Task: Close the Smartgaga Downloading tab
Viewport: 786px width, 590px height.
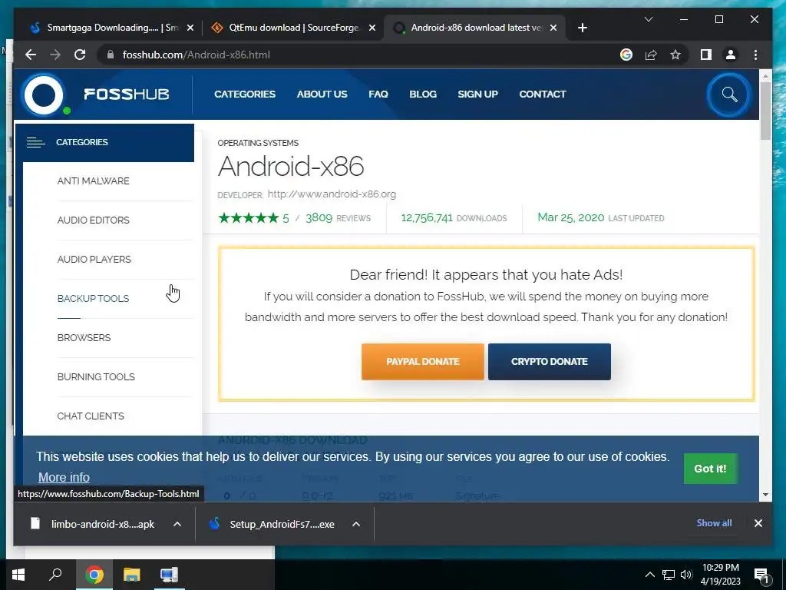Action: [x=190, y=28]
